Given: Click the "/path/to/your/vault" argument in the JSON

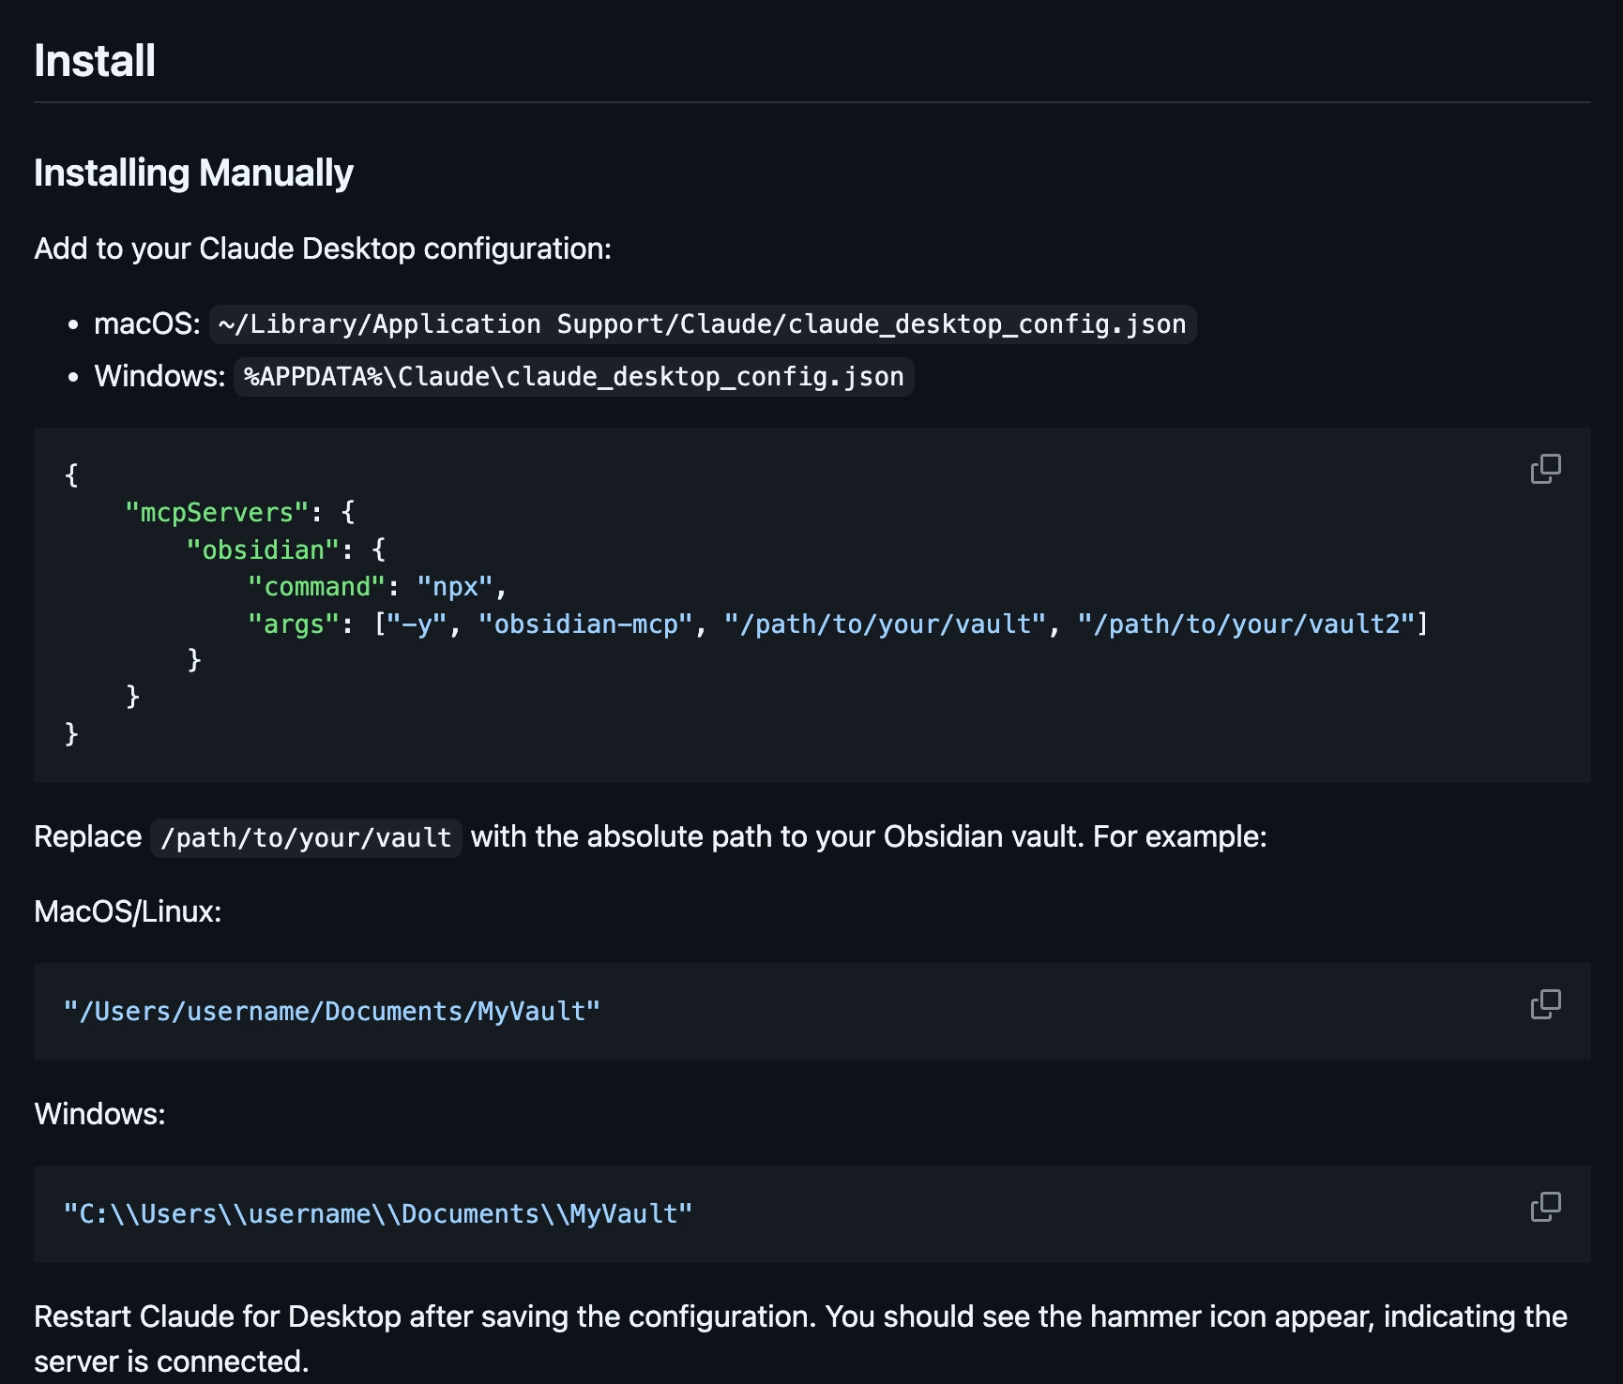Looking at the screenshot, I should click(885, 624).
